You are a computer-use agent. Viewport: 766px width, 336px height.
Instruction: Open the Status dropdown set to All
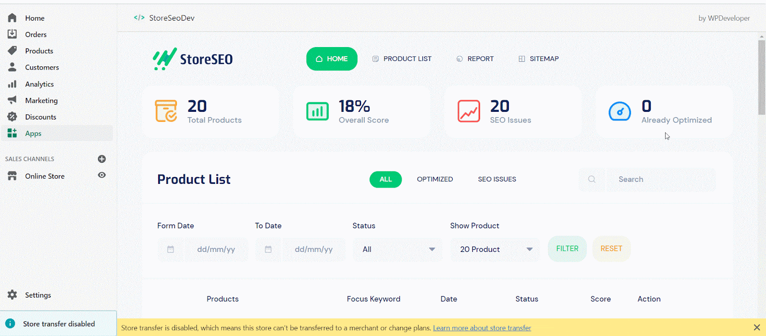[x=398, y=249]
